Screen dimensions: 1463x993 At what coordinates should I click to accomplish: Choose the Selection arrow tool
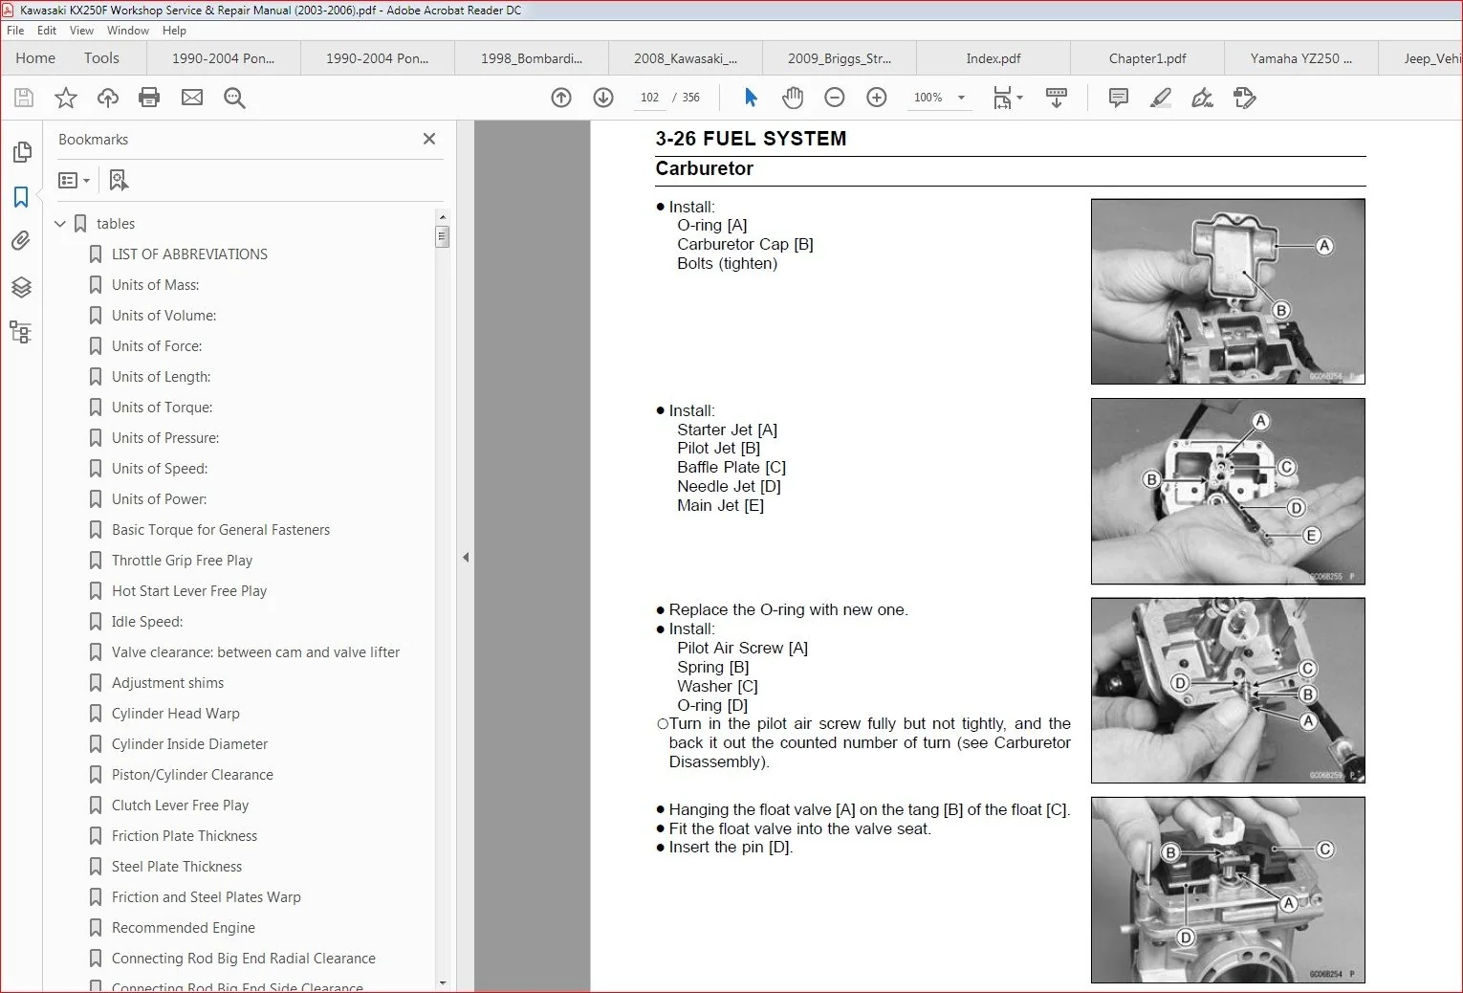[751, 98]
